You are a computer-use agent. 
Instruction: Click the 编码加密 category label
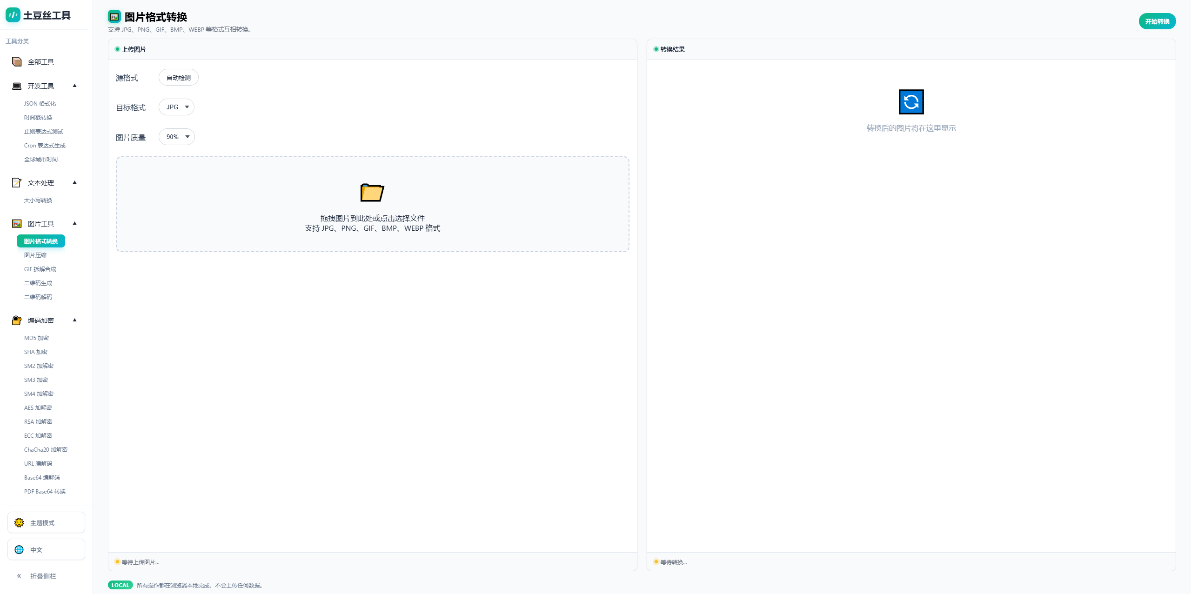click(x=41, y=320)
